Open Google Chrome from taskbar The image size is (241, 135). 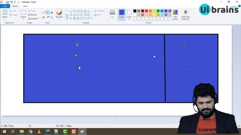[x=31, y=132]
